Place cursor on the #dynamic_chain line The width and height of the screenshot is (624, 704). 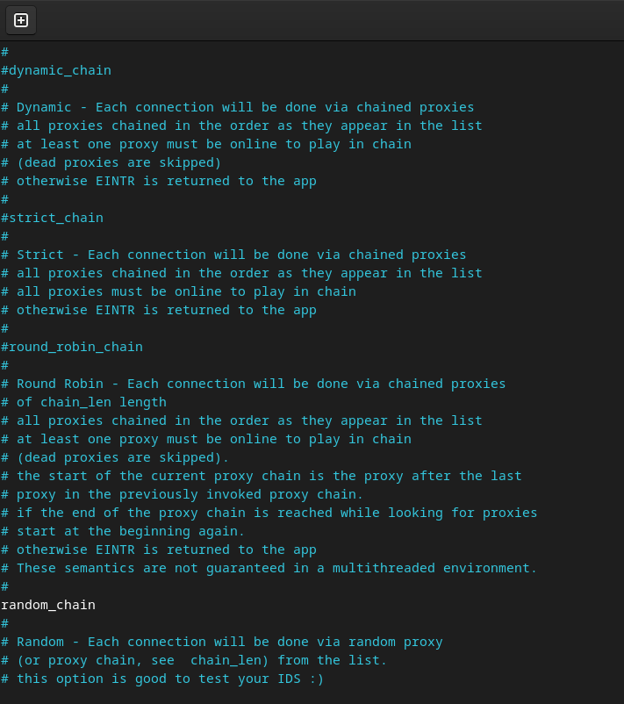56,70
